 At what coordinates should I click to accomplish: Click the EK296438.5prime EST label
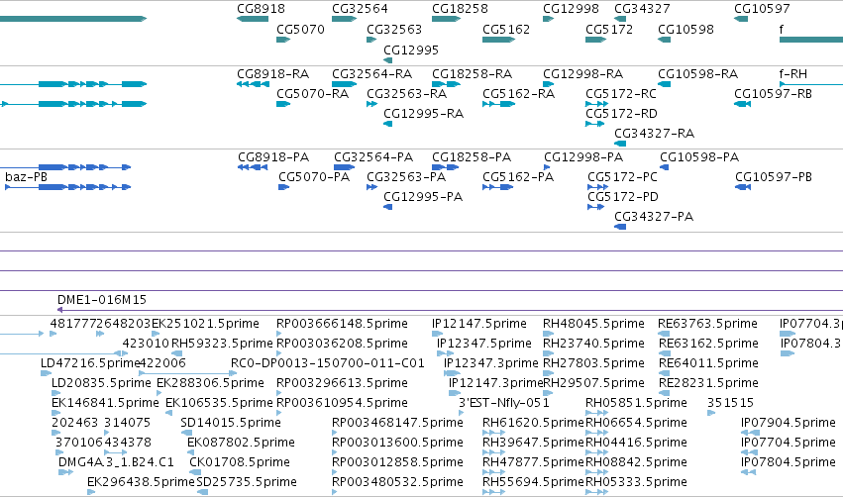tap(141, 482)
